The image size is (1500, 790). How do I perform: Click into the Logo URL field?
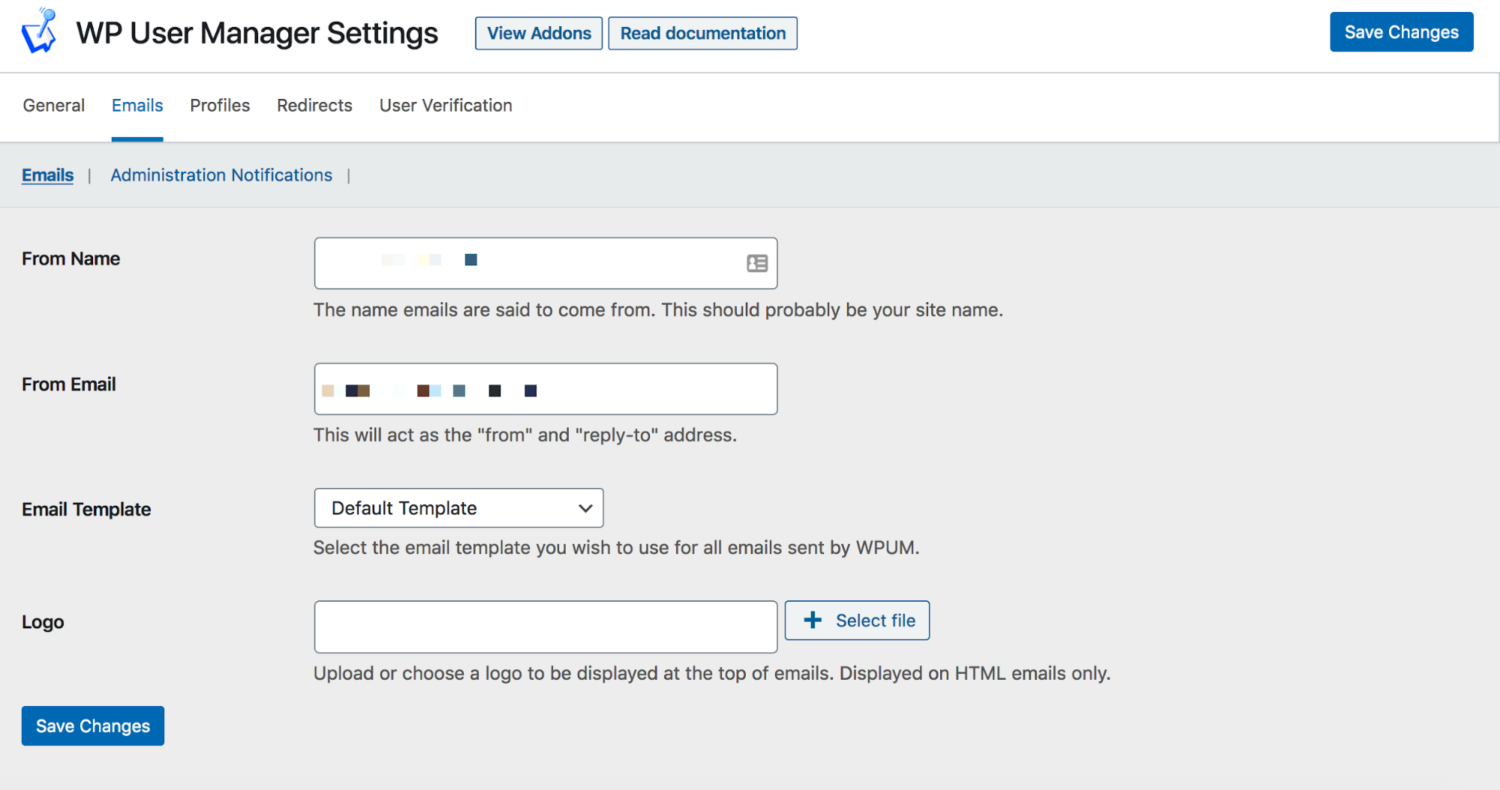point(546,627)
